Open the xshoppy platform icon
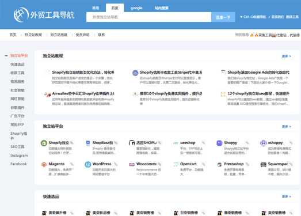Image resolution: width=301 pixels, height=216 pixels. coord(264,143)
